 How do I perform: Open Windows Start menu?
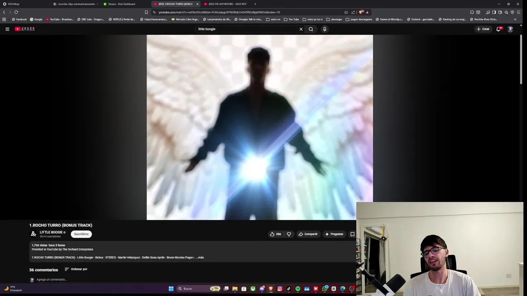171,289
